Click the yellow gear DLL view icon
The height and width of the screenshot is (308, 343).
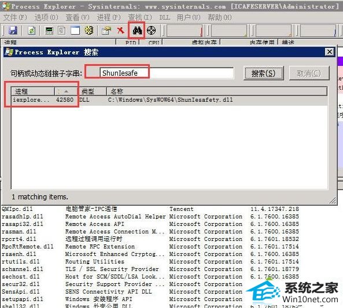pyautogui.click(x=89, y=30)
